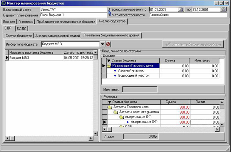Image resolution: width=231 pixels, height=152 pixels.
Task: Click the application icon in the title bar
Action: (3, 3)
